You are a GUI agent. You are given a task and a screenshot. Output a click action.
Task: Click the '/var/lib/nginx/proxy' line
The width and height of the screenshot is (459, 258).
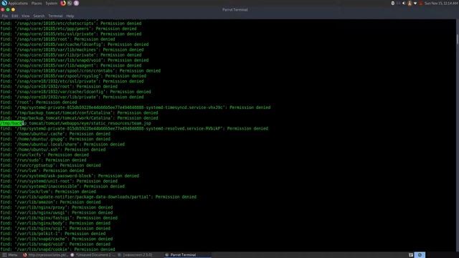click(57, 208)
